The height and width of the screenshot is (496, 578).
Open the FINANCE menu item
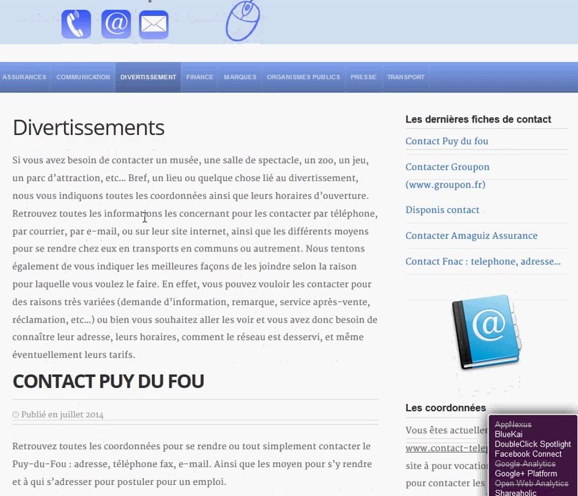[200, 77]
